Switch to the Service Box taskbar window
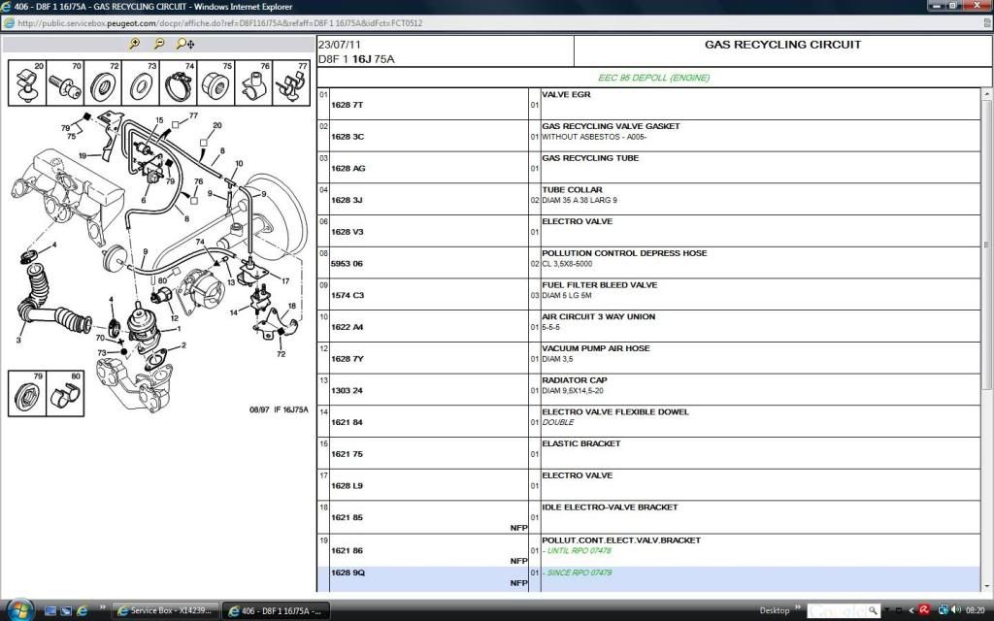Image resolution: width=994 pixels, height=621 pixels. click(165, 611)
